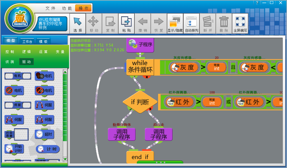Toggle 显示/隐藏 show/hide panel

pyautogui.click(x=175, y=24)
